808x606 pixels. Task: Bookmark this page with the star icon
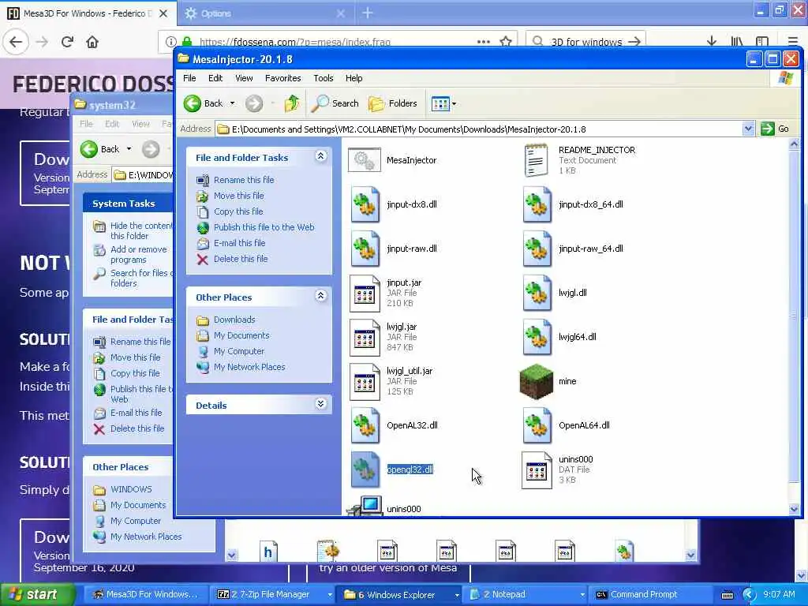[506, 42]
